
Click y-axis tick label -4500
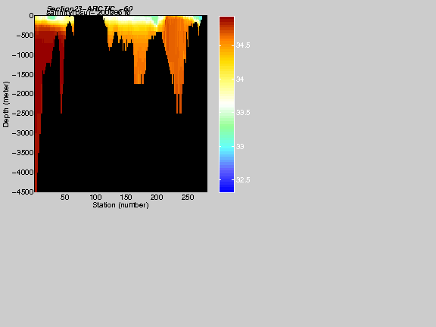[23, 192]
